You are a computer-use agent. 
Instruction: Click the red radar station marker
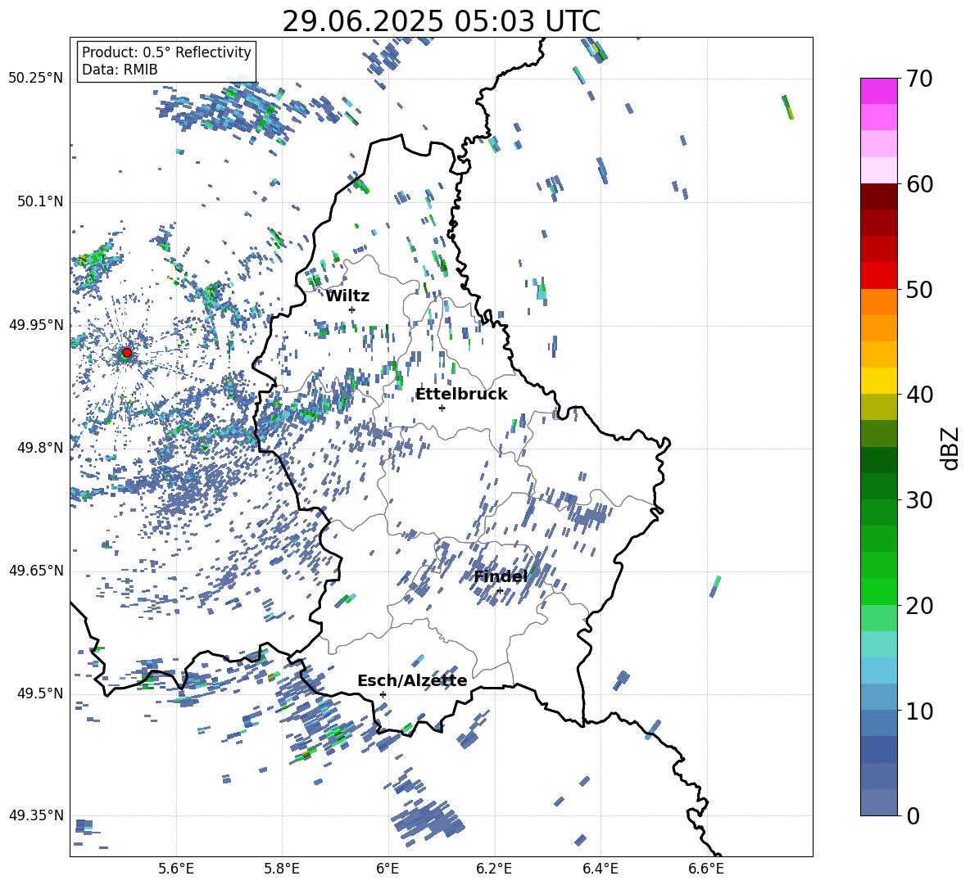[127, 353]
